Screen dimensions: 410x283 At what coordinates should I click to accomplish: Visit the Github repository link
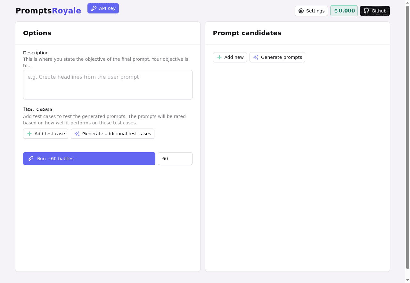(x=375, y=11)
